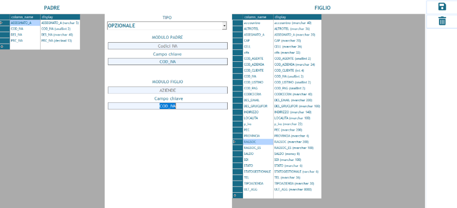Screen dimensions: 457x208
Task: Select PROVINCIA in FIGLIO column_name
Action: pyautogui.click(x=258, y=136)
